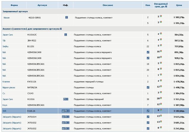
Task: Click the 'Инф.' column header
Action: coord(66,5)
